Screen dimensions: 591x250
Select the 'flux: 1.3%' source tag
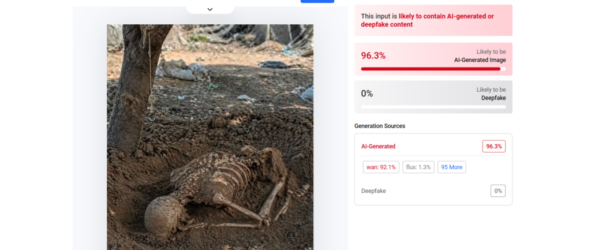pos(418,167)
